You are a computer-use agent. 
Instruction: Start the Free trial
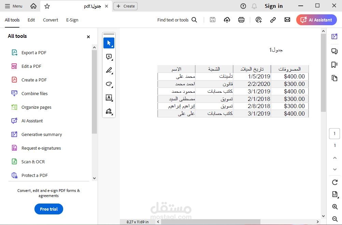point(49,209)
